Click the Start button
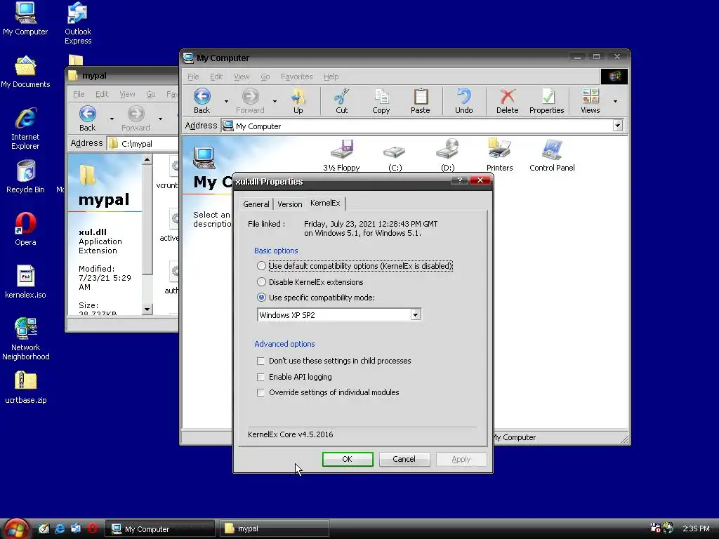 pyautogui.click(x=16, y=529)
